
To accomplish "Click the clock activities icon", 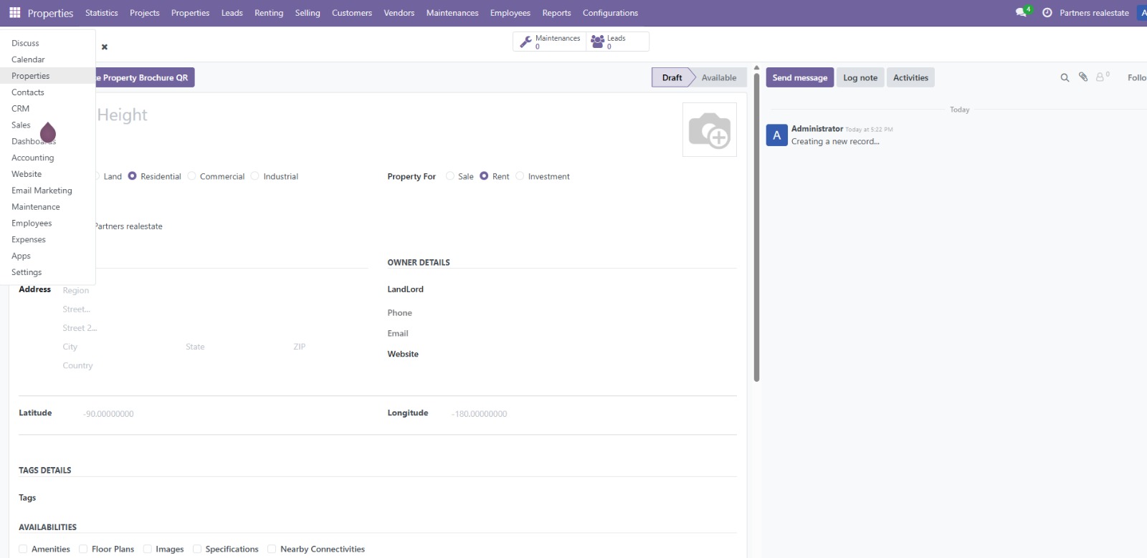I will click(1047, 13).
